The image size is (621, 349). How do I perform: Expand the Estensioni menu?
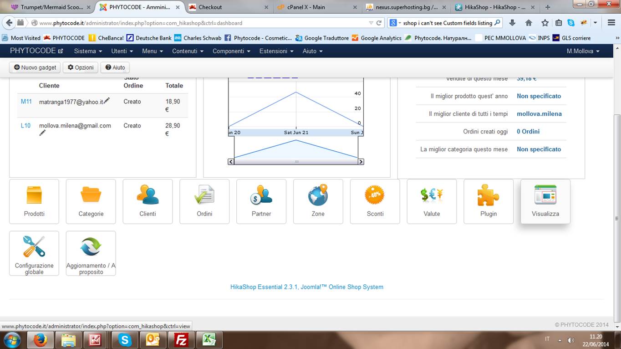276,51
